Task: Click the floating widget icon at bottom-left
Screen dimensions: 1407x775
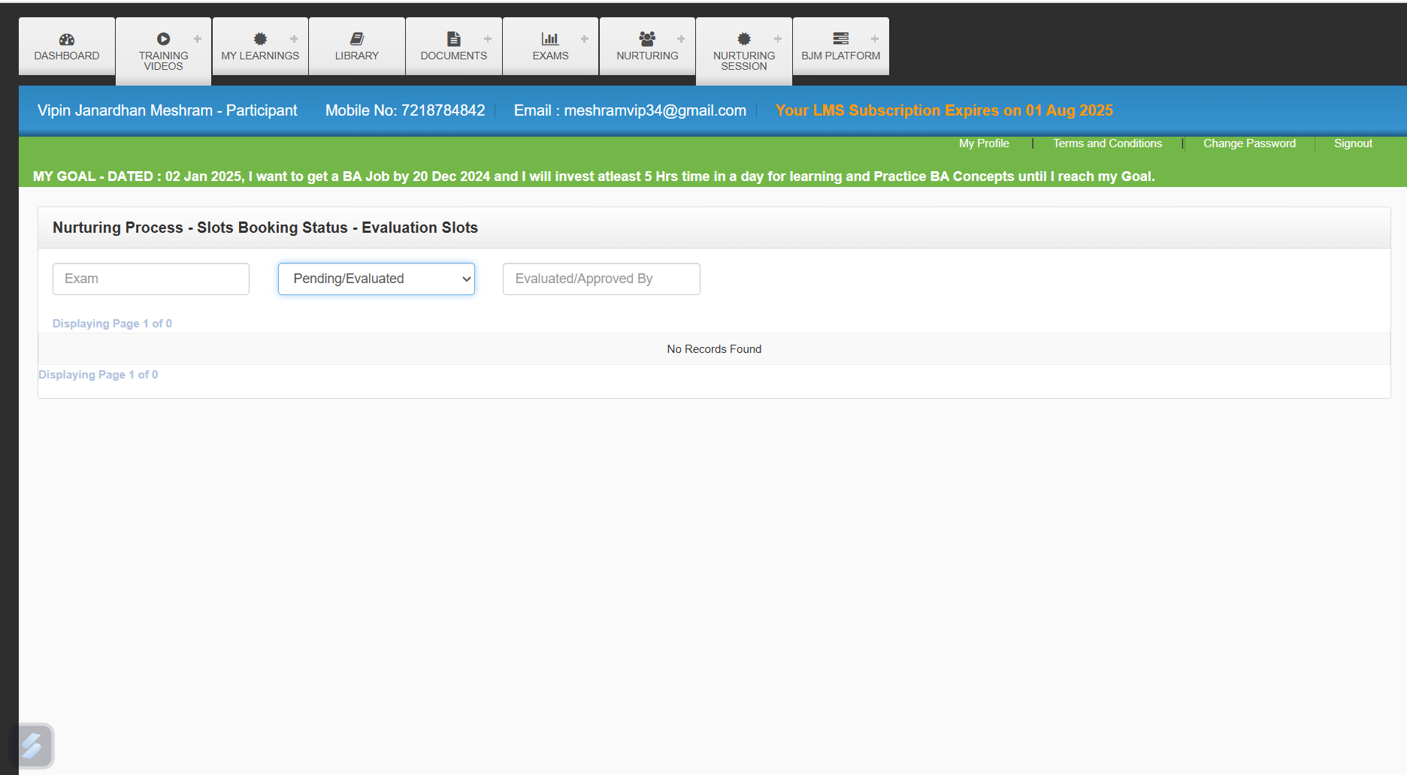Action: (32, 746)
